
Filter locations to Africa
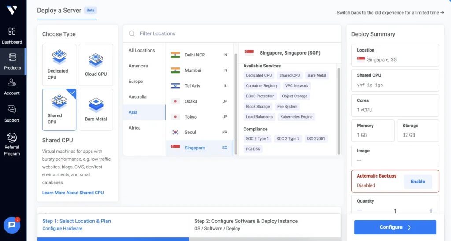pos(144,128)
